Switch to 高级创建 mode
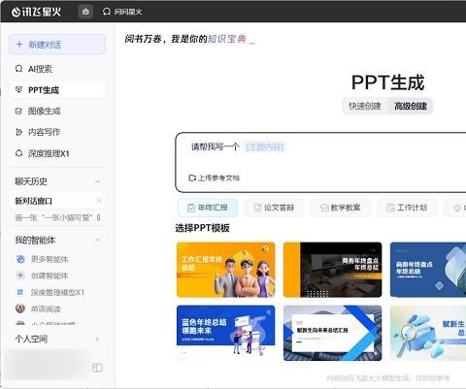This screenshot has height=389, width=466. (411, 106)
